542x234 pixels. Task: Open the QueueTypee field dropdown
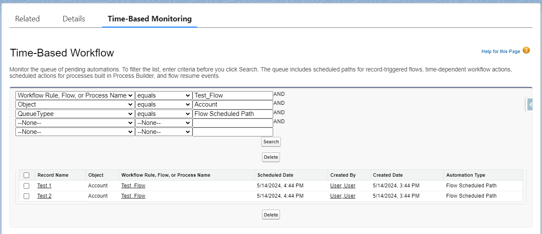click(75, 114)
